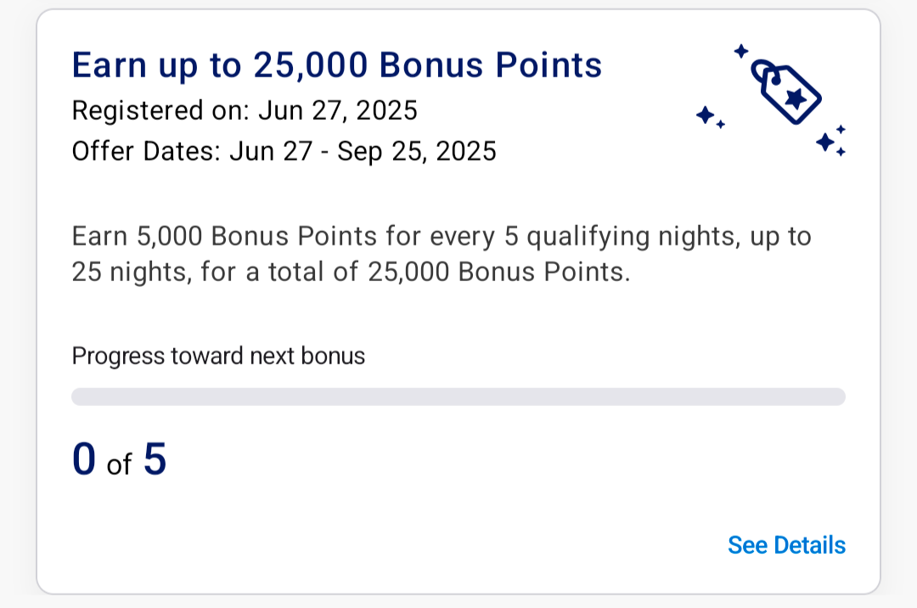Click the tag's rope loop icon

pos(762,70)
